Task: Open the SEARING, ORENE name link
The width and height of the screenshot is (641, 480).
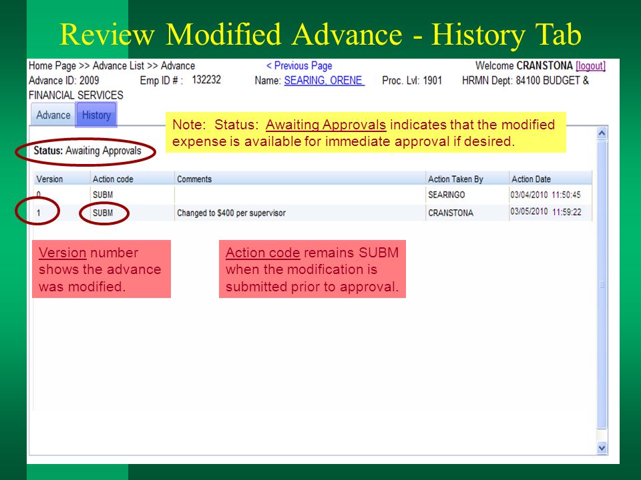Action: tap(324, 81)
